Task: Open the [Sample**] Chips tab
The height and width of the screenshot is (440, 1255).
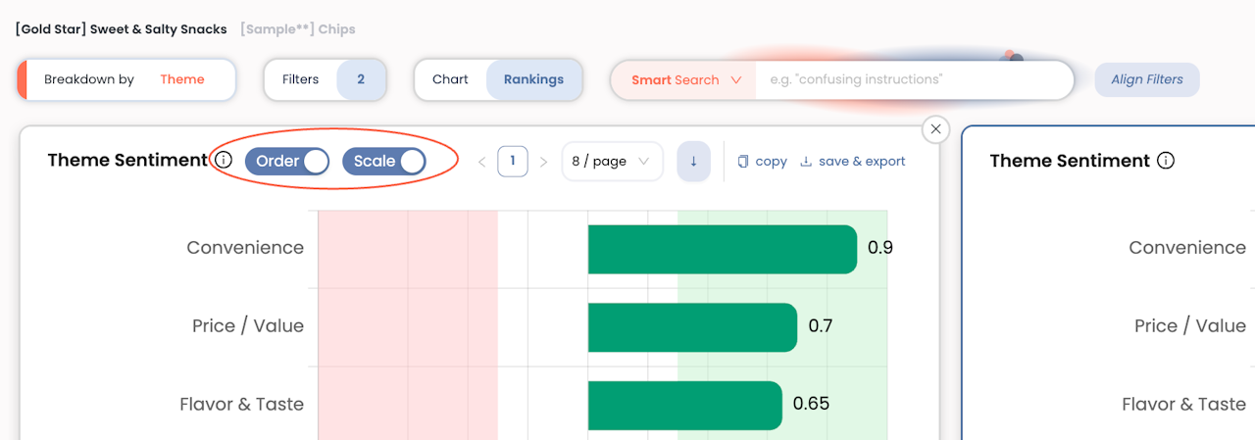Action: point(298,29)
